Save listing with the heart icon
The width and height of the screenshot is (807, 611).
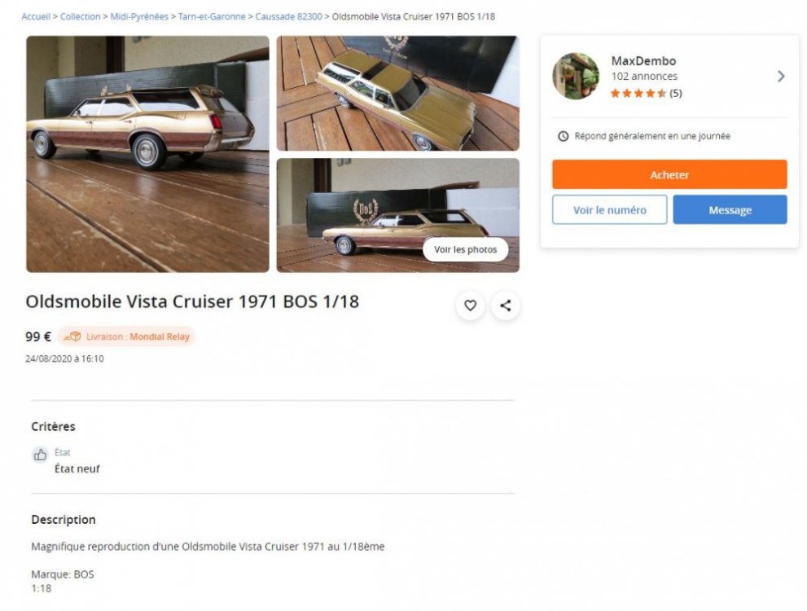coord(470,305)
